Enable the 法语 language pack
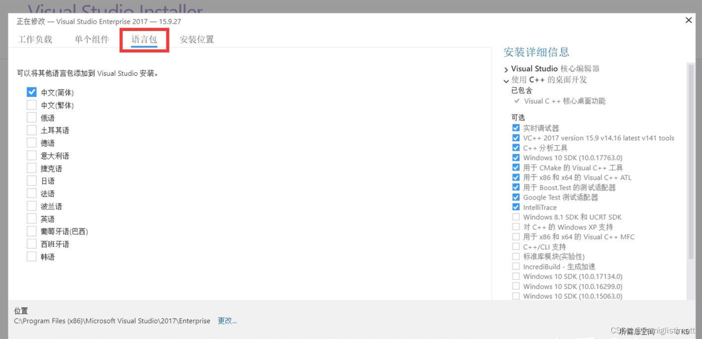 pos(31,193)
